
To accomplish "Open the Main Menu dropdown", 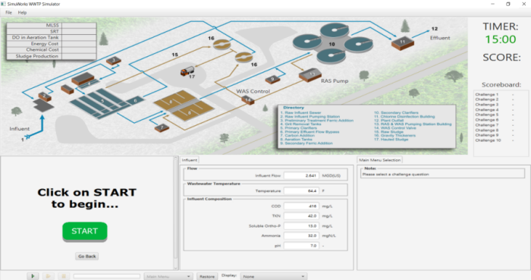I will pyautogui.click(x=168, y=277).
